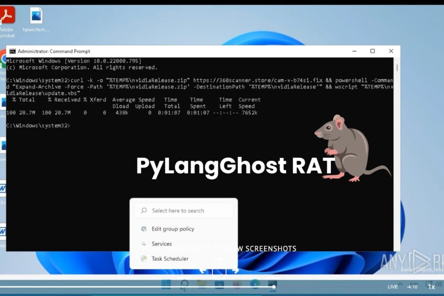The width and height of the screenshot is (444, 296).
Task: Select the Edit group policy entry
Action: pyautogui.click(x=183, y=229)
